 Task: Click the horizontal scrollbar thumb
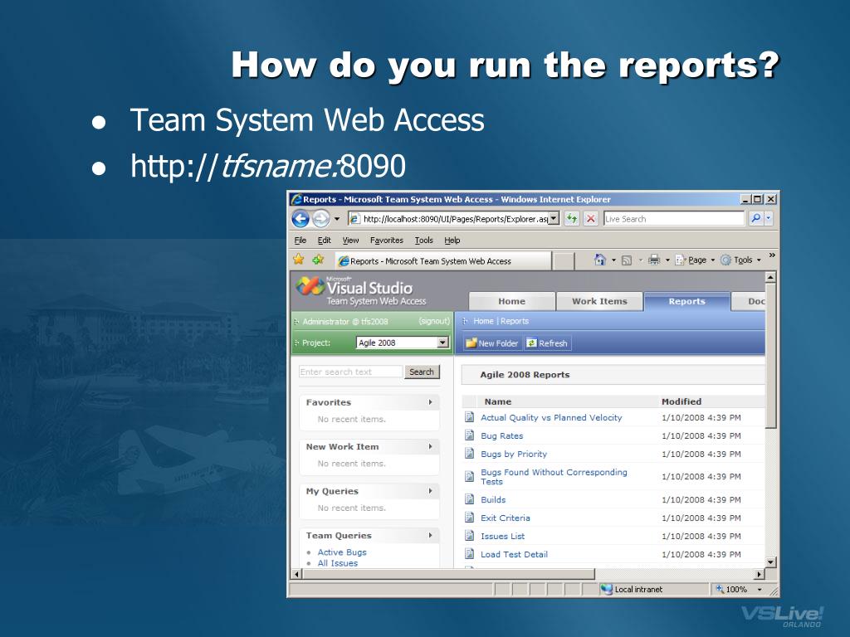[447, 574]
